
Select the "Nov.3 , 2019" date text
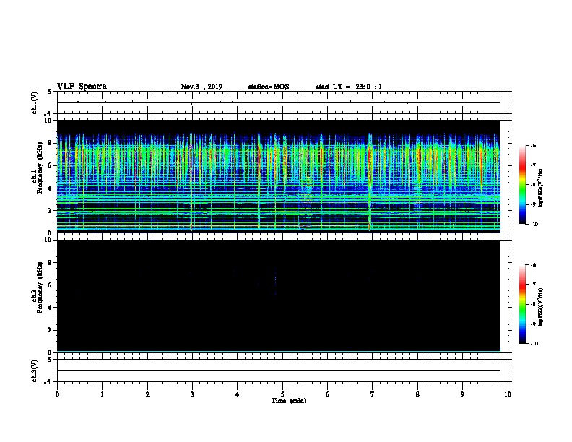coord(201,87)
